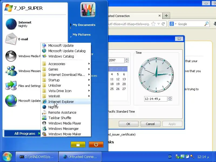Viewport: 216px width, 162px height.
Task: Click OK in Date and Time dialog
Action: click(x=129, y=124)
